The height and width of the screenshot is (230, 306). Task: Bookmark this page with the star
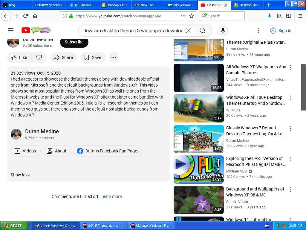coord(192,16)
